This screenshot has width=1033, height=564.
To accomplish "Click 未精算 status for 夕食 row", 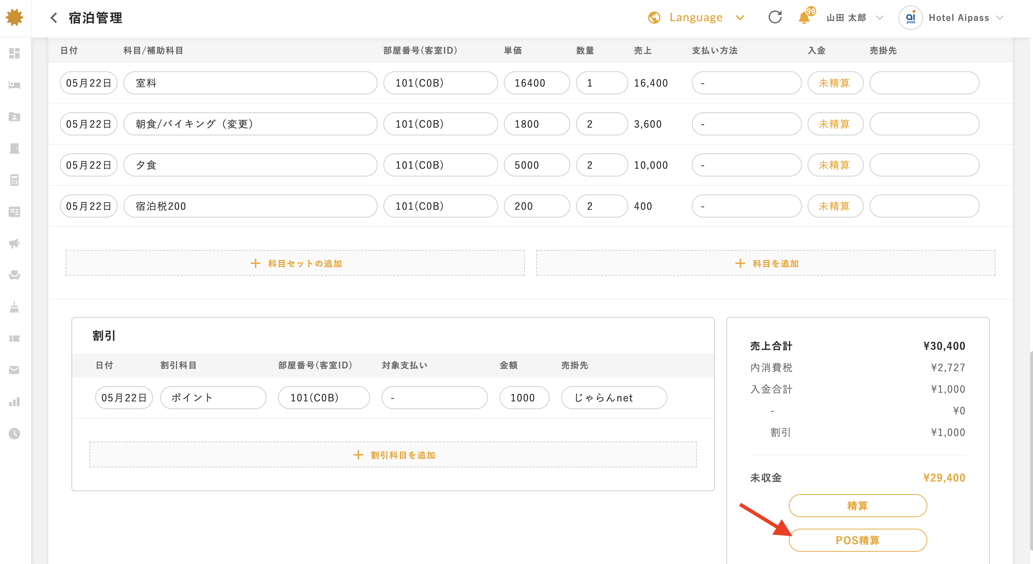I will click(x=835, y=165).
